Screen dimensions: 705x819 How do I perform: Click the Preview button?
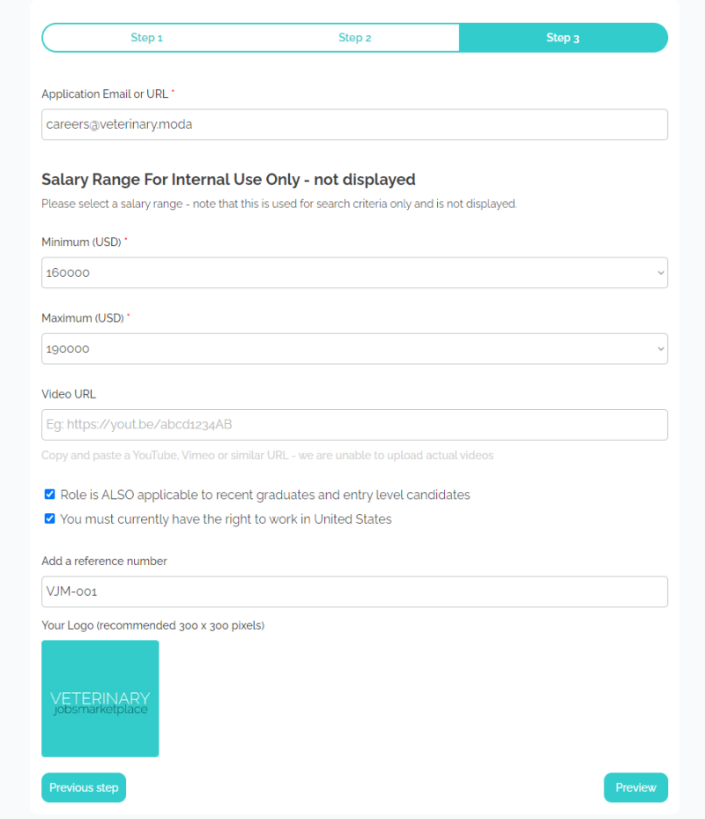click(635, 787)
